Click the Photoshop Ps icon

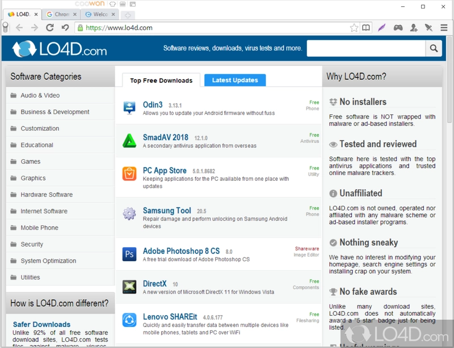point(129,254)
